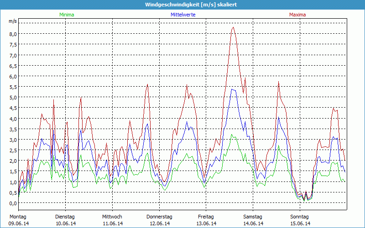
Task: Click the 0,5 y-axis value
Action: [x=13, y=192]
